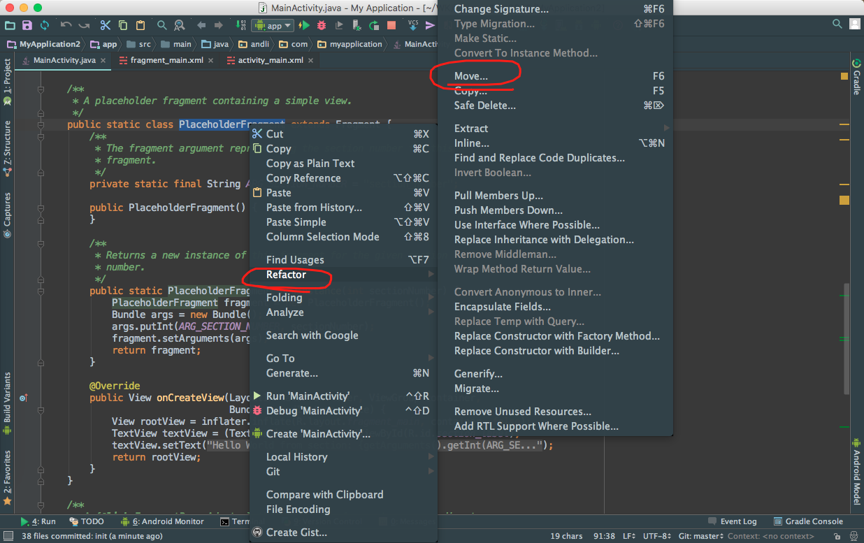
Task: Expand the Analyze submenu
Action: coord(343,312)
